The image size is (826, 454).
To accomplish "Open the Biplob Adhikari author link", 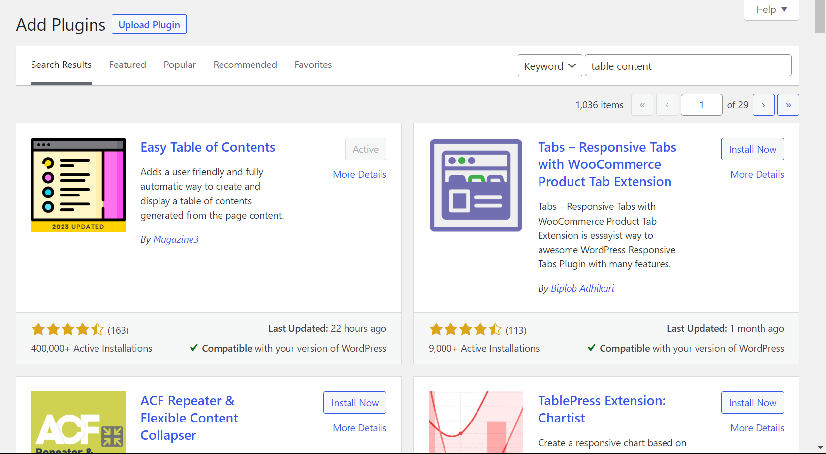I will (582, 288).
